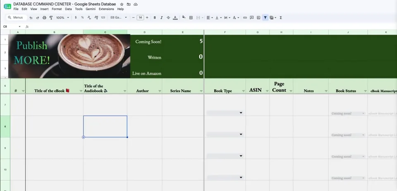Screen dimensions: 397x191
Task: Print the spreadsheet
Action: 44,18
